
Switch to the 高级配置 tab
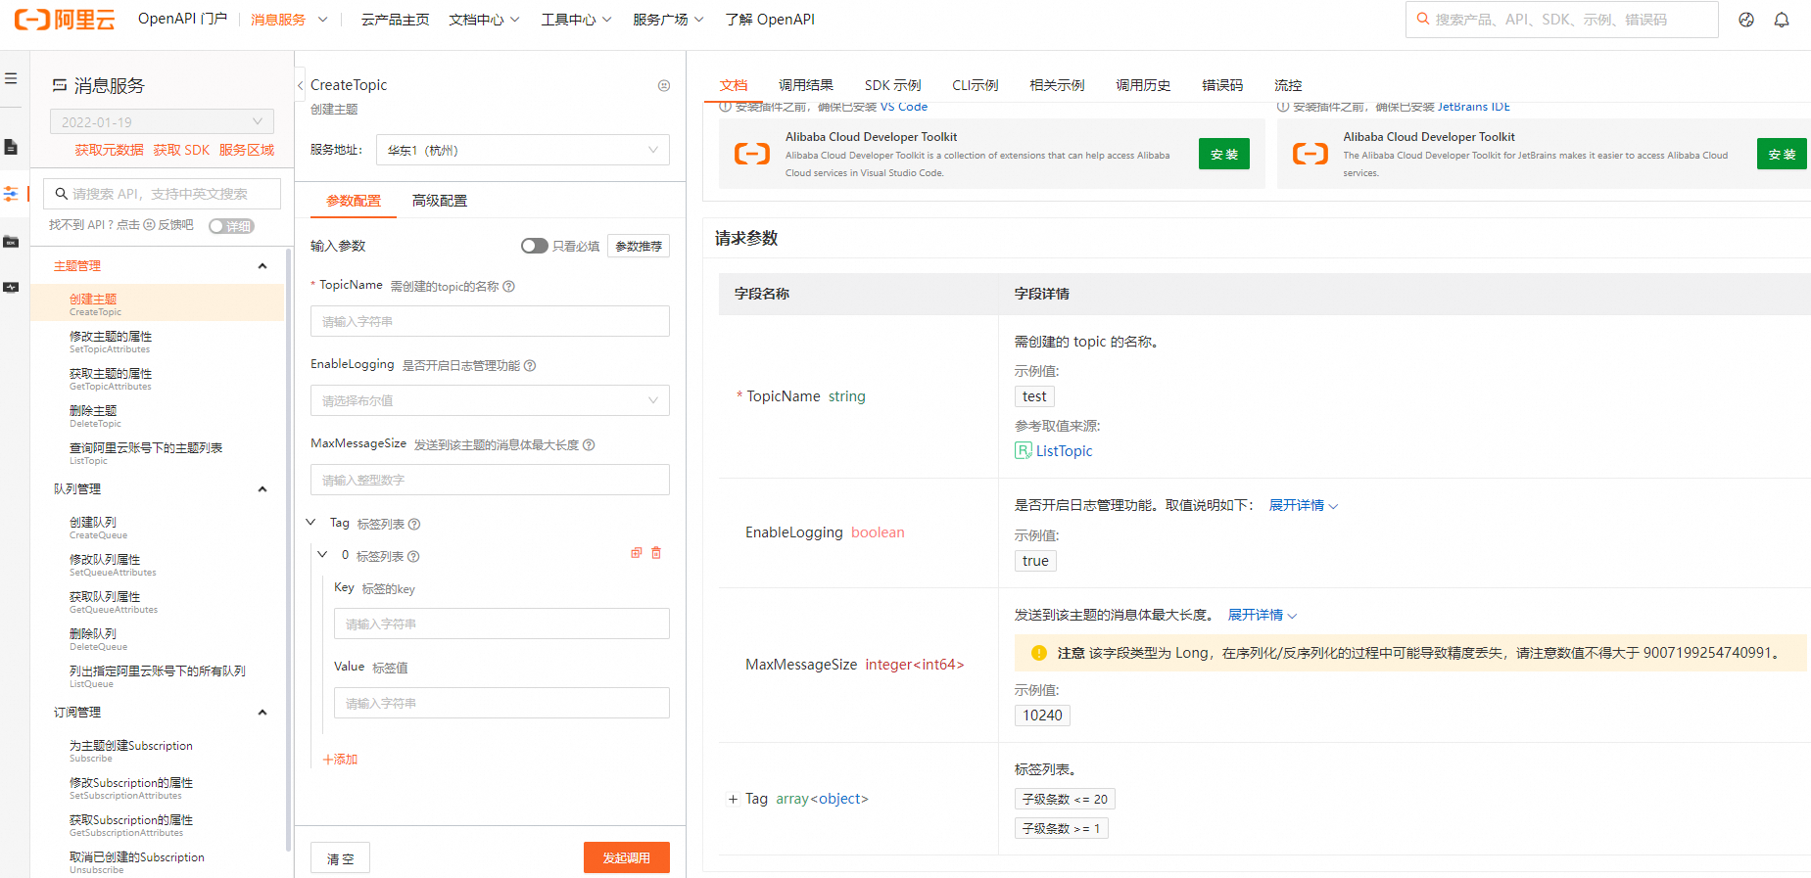440,201
